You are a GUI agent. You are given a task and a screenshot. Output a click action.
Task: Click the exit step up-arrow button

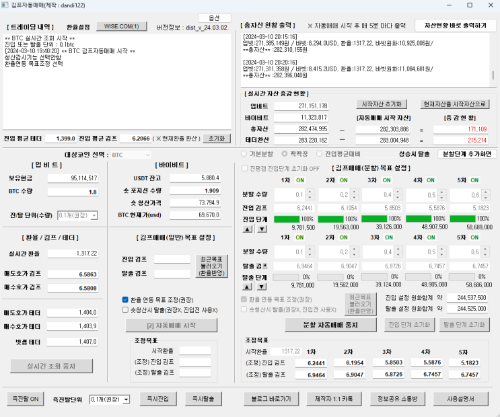pos(247,287)
